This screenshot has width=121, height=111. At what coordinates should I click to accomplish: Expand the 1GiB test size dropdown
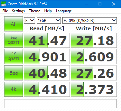coord(49,21)
